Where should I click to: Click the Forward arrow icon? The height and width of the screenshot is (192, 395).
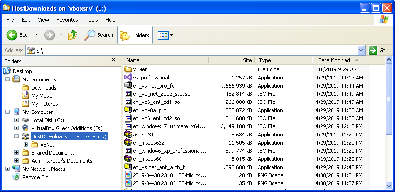(x=49, y=35)
